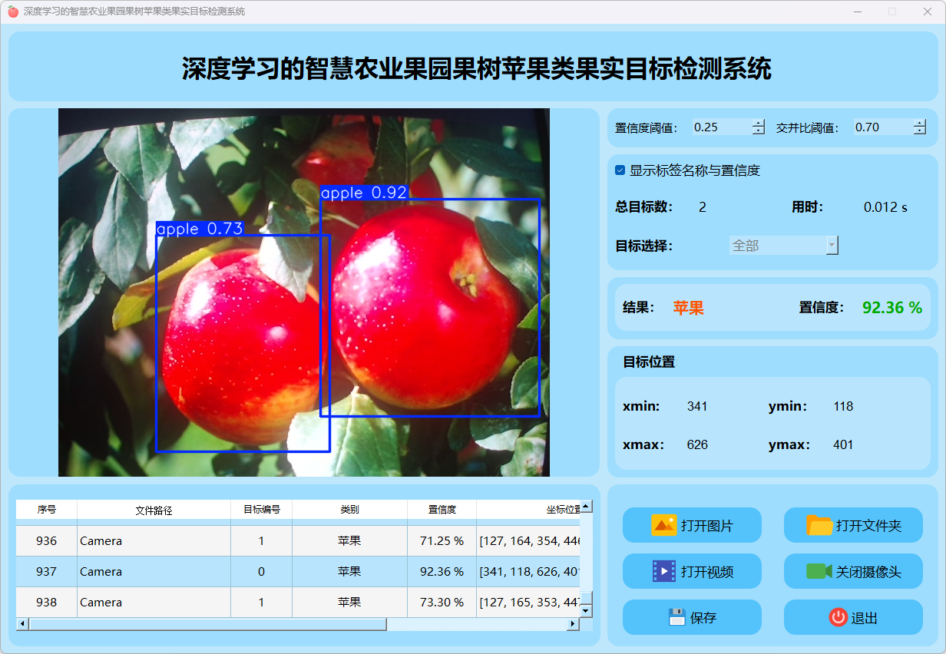Image resolution: width=946 pixels, height=654 pixels.
Task: Click the film icon on 打开视频
Action: [x=663, y=571]
